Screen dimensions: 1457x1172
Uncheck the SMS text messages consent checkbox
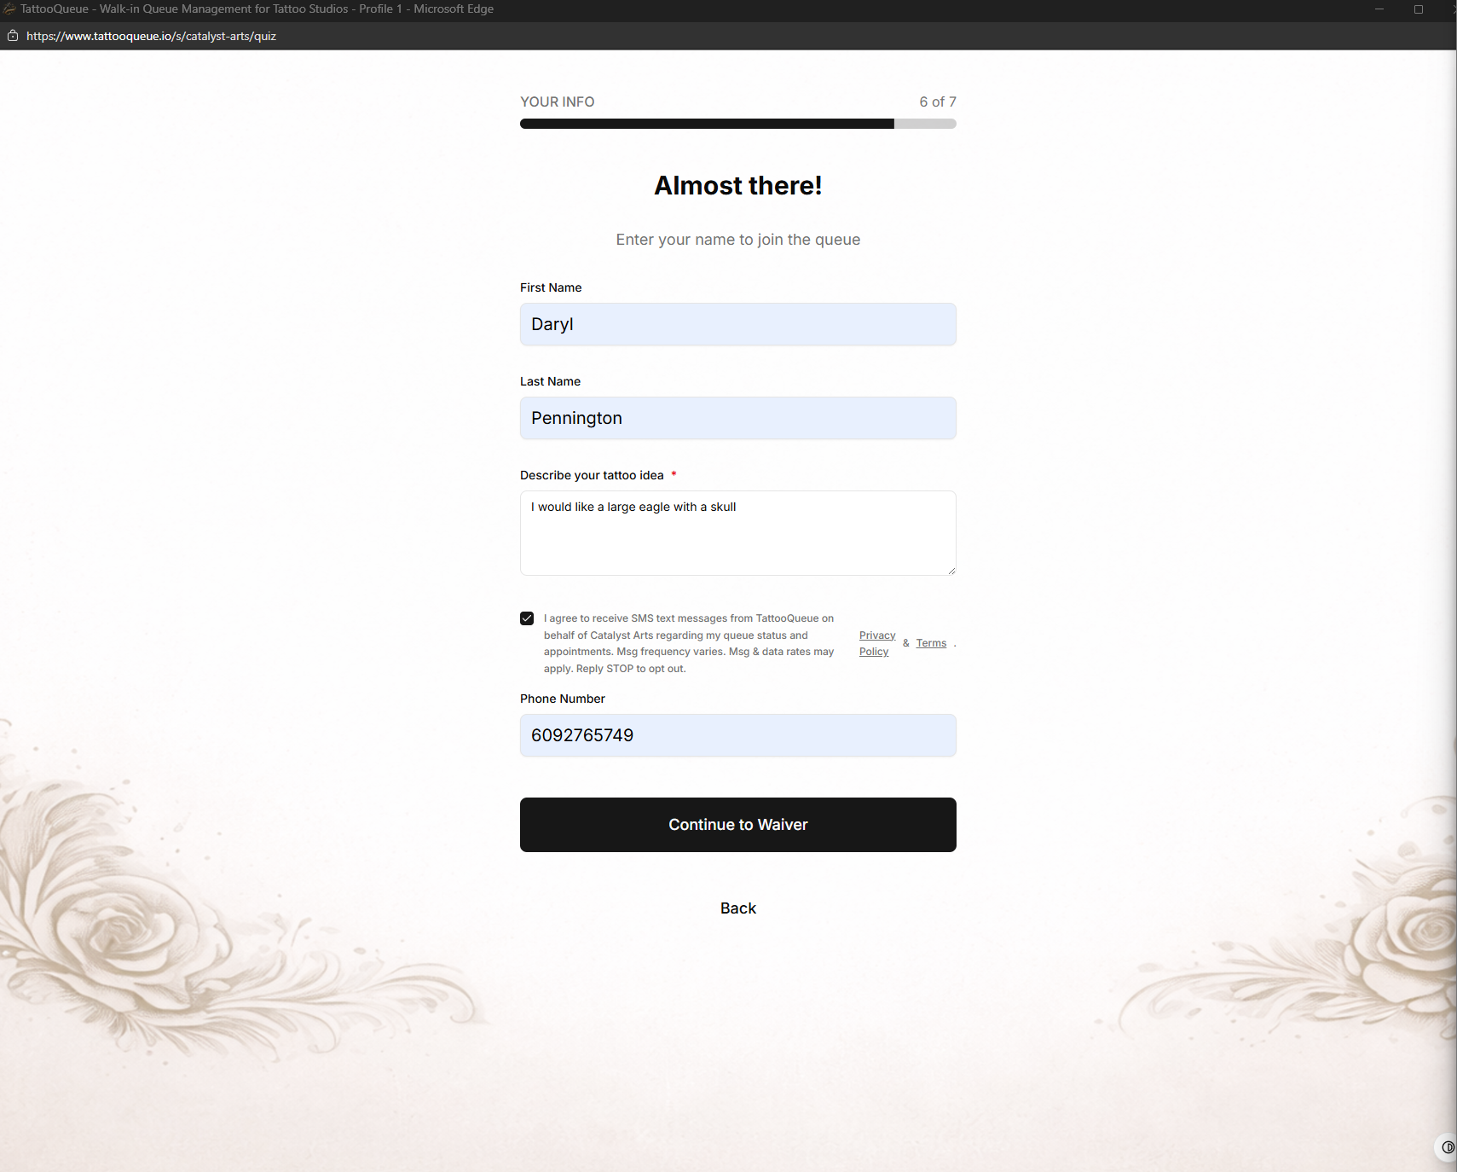(x=527, y=618)
